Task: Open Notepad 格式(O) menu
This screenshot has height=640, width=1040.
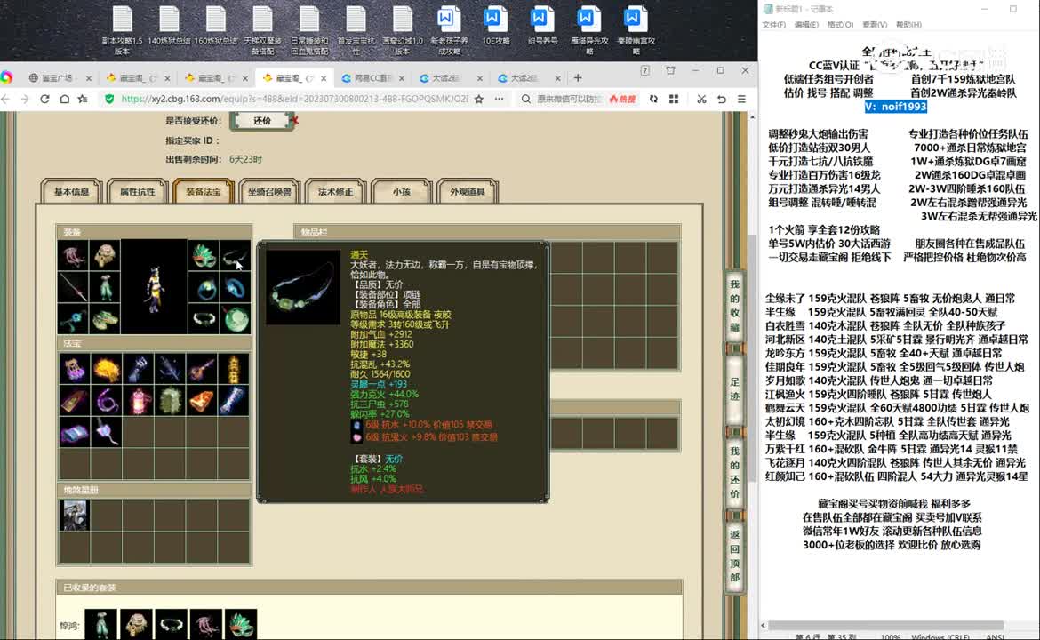Action: coord(840,25)
